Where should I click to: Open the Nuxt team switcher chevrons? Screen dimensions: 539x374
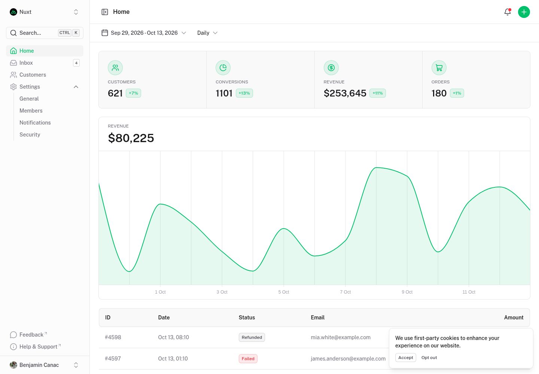pos(76,12)
